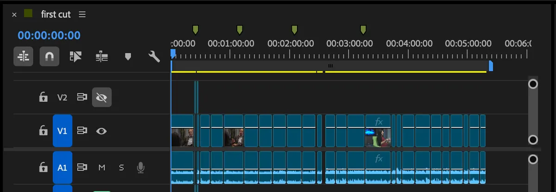Screen dimensions: 556x192
Task: Toggle sync lock for track V2
Action: click(82, 97)
